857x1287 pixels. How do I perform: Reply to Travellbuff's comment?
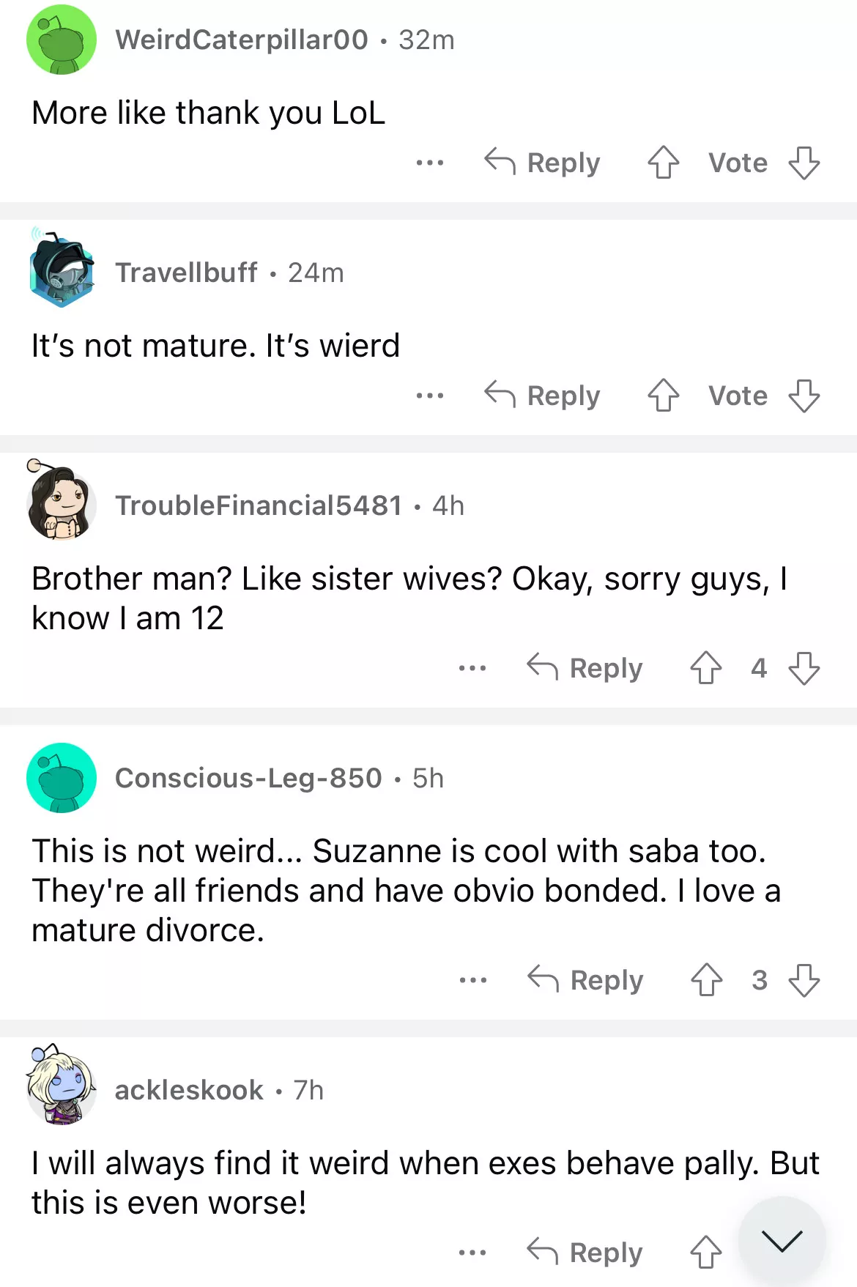543,396
